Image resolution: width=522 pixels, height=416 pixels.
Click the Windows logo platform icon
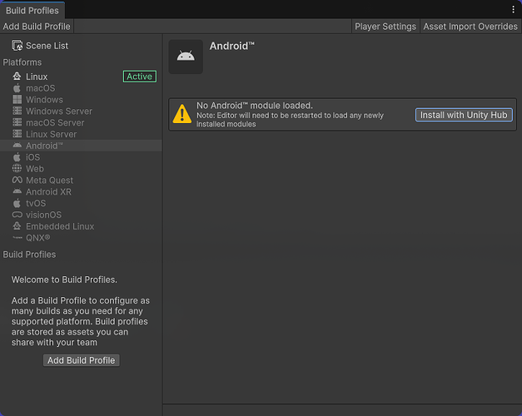pos(17,100)
